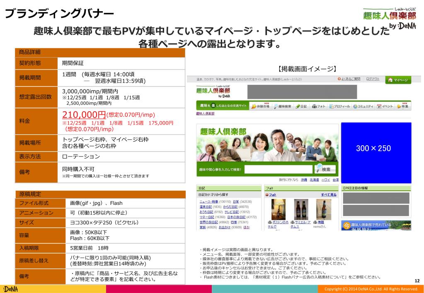The width and height of the screenshot is (424, 293).
Task: Open the 日記 pencil nav tab
Action: [x=301, y=106]
